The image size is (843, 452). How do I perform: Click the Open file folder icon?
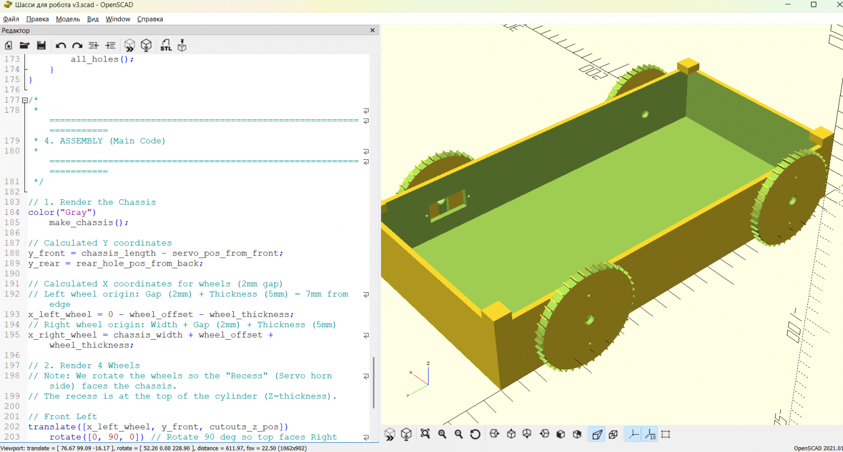pos(24,45)
